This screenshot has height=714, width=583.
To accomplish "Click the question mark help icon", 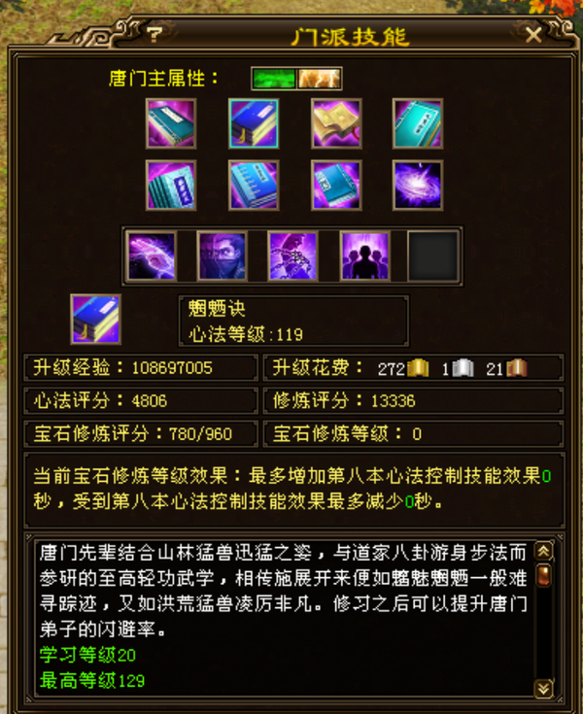I will 154,34.
